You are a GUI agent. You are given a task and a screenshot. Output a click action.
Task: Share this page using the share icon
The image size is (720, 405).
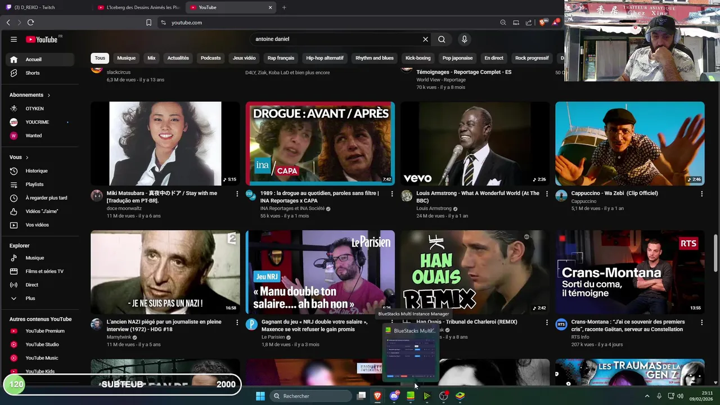(x=529, y=22)
